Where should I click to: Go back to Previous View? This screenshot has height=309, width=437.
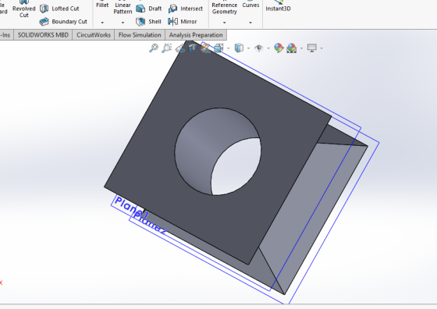(x=179, y=48)
